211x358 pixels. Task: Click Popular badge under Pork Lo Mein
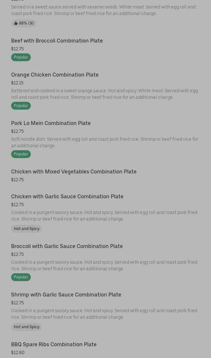point(21,154)
